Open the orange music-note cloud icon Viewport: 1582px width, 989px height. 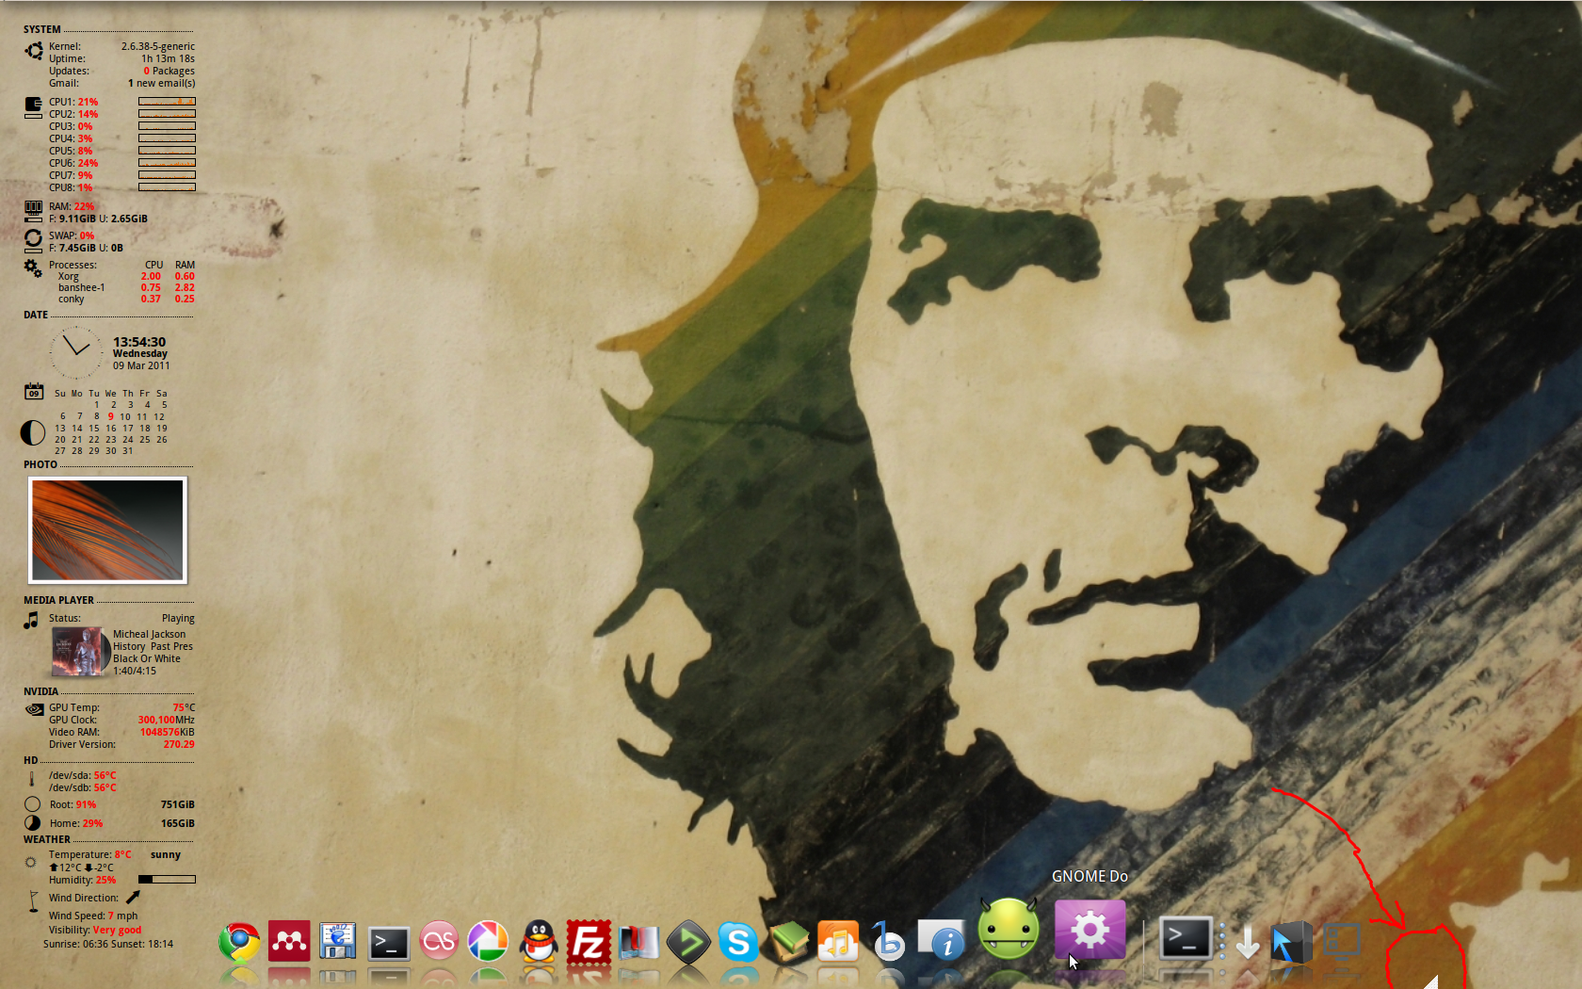838,941
